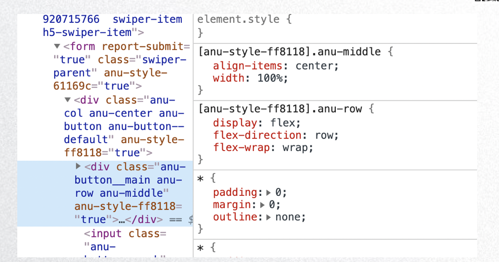Click the padding property name
The height and width of the screenshot is (262, 499).
click(x=235, y=193)
